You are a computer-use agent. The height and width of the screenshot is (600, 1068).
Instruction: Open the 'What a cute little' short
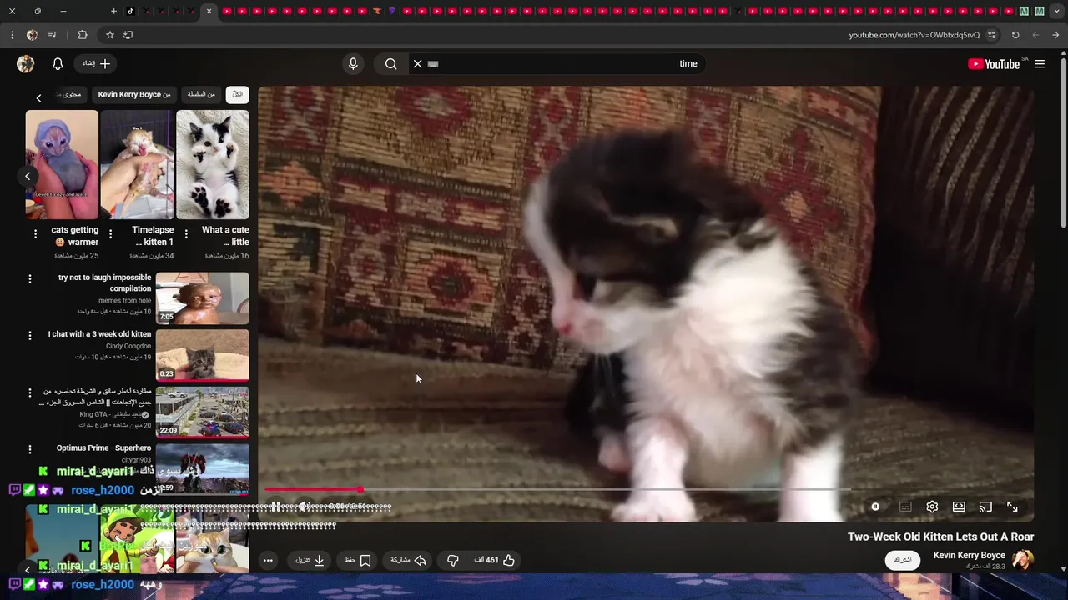click(x=213, y=164)
